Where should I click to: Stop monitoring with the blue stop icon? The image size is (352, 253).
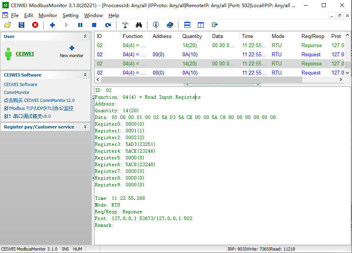94,25
